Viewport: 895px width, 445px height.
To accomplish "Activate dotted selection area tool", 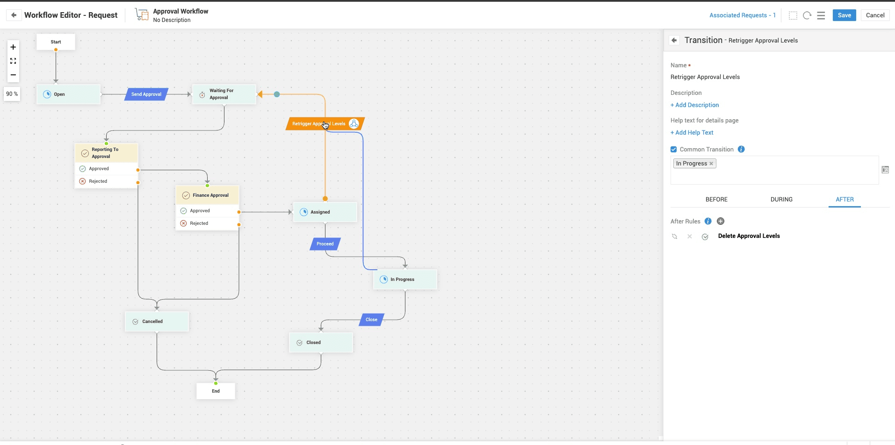I will (x=793, y=15).
